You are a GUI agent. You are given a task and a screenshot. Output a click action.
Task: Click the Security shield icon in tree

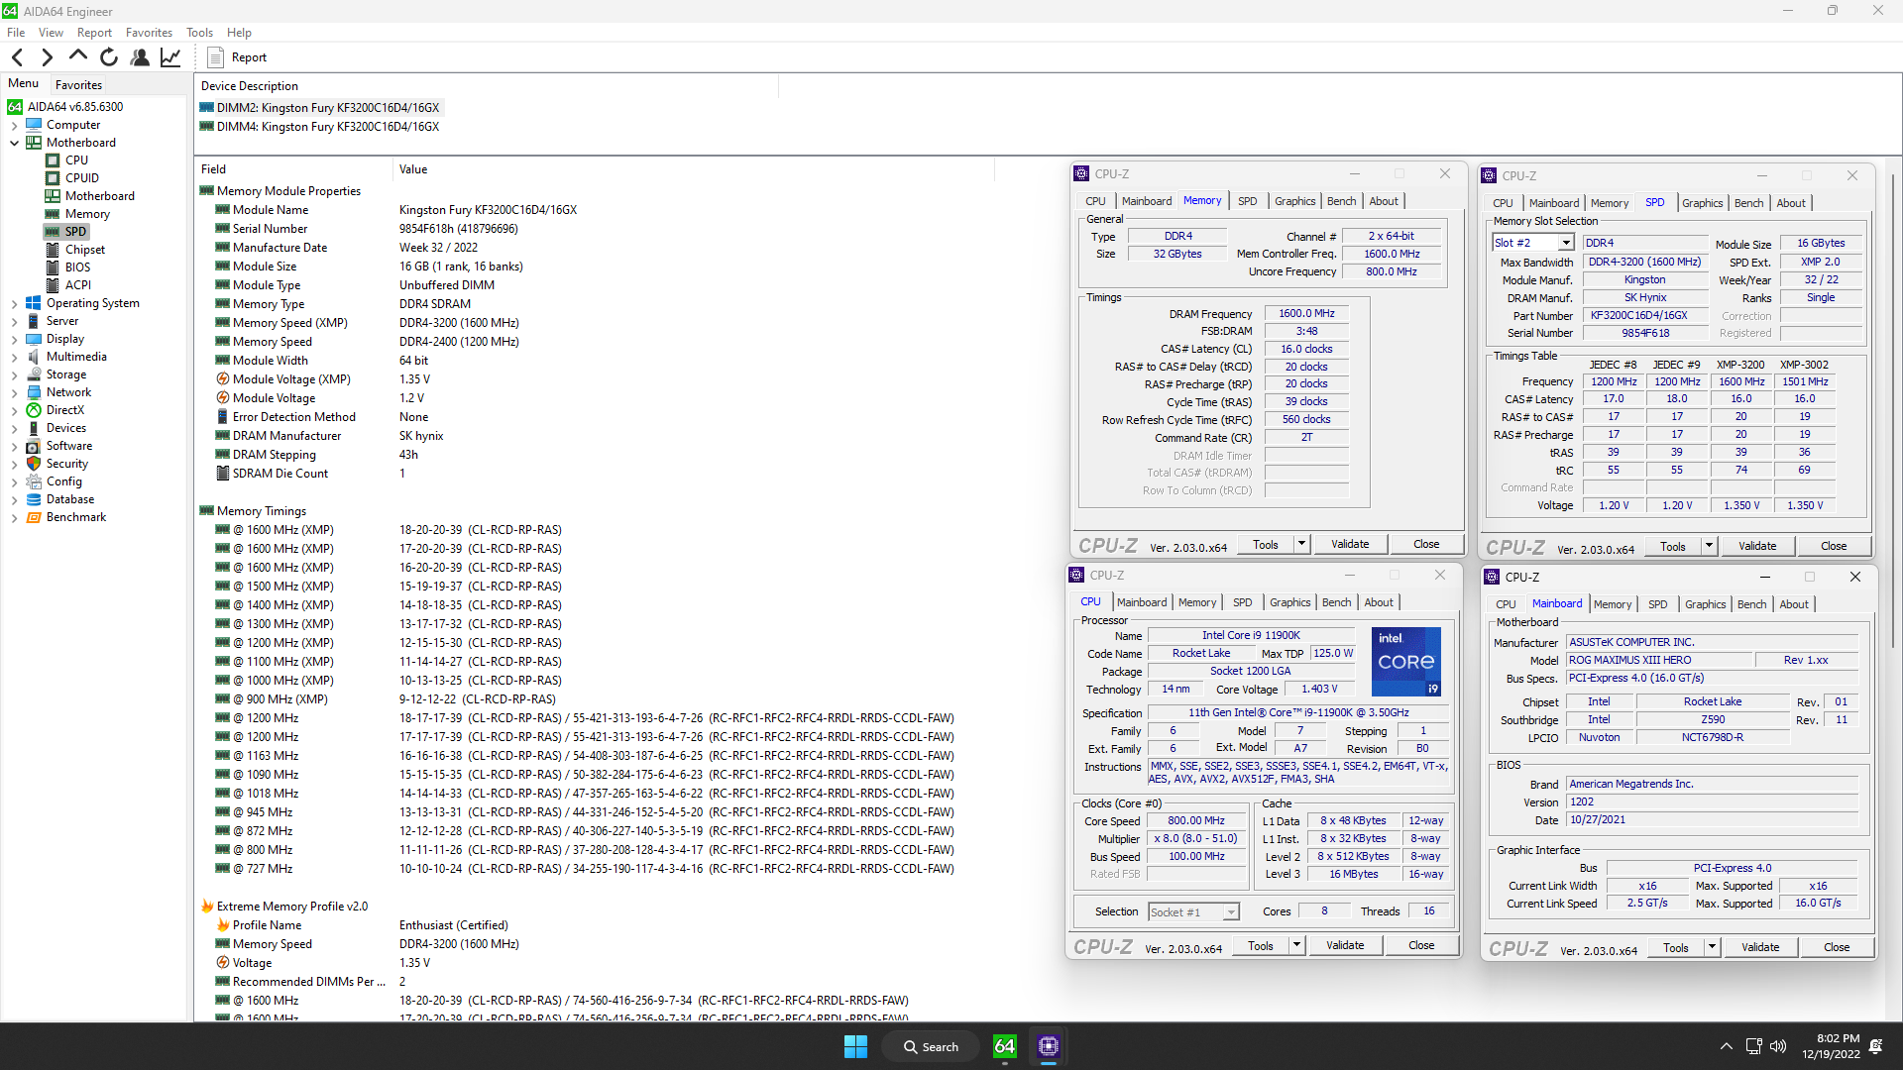34,464
